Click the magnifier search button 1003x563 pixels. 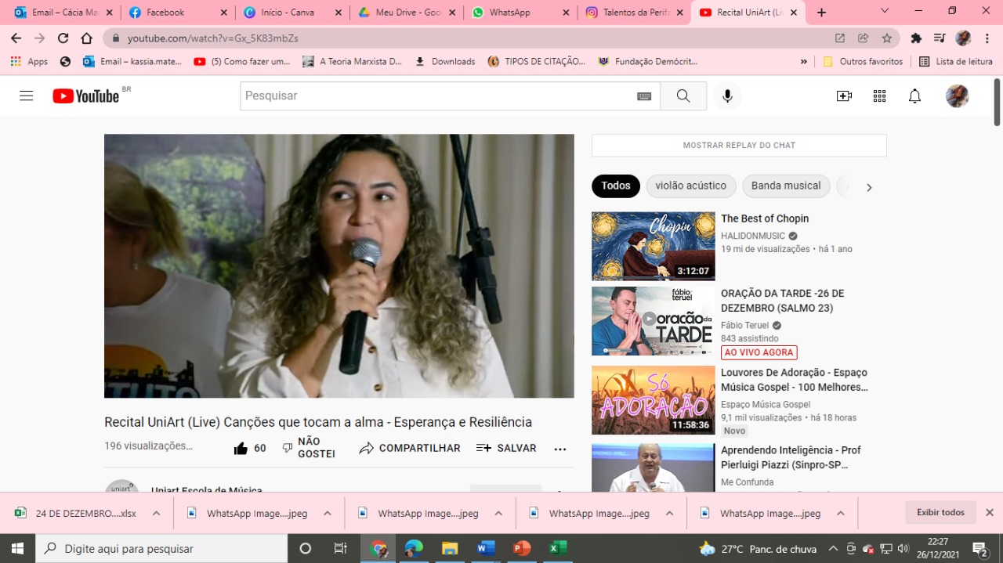tap(683, 96)
